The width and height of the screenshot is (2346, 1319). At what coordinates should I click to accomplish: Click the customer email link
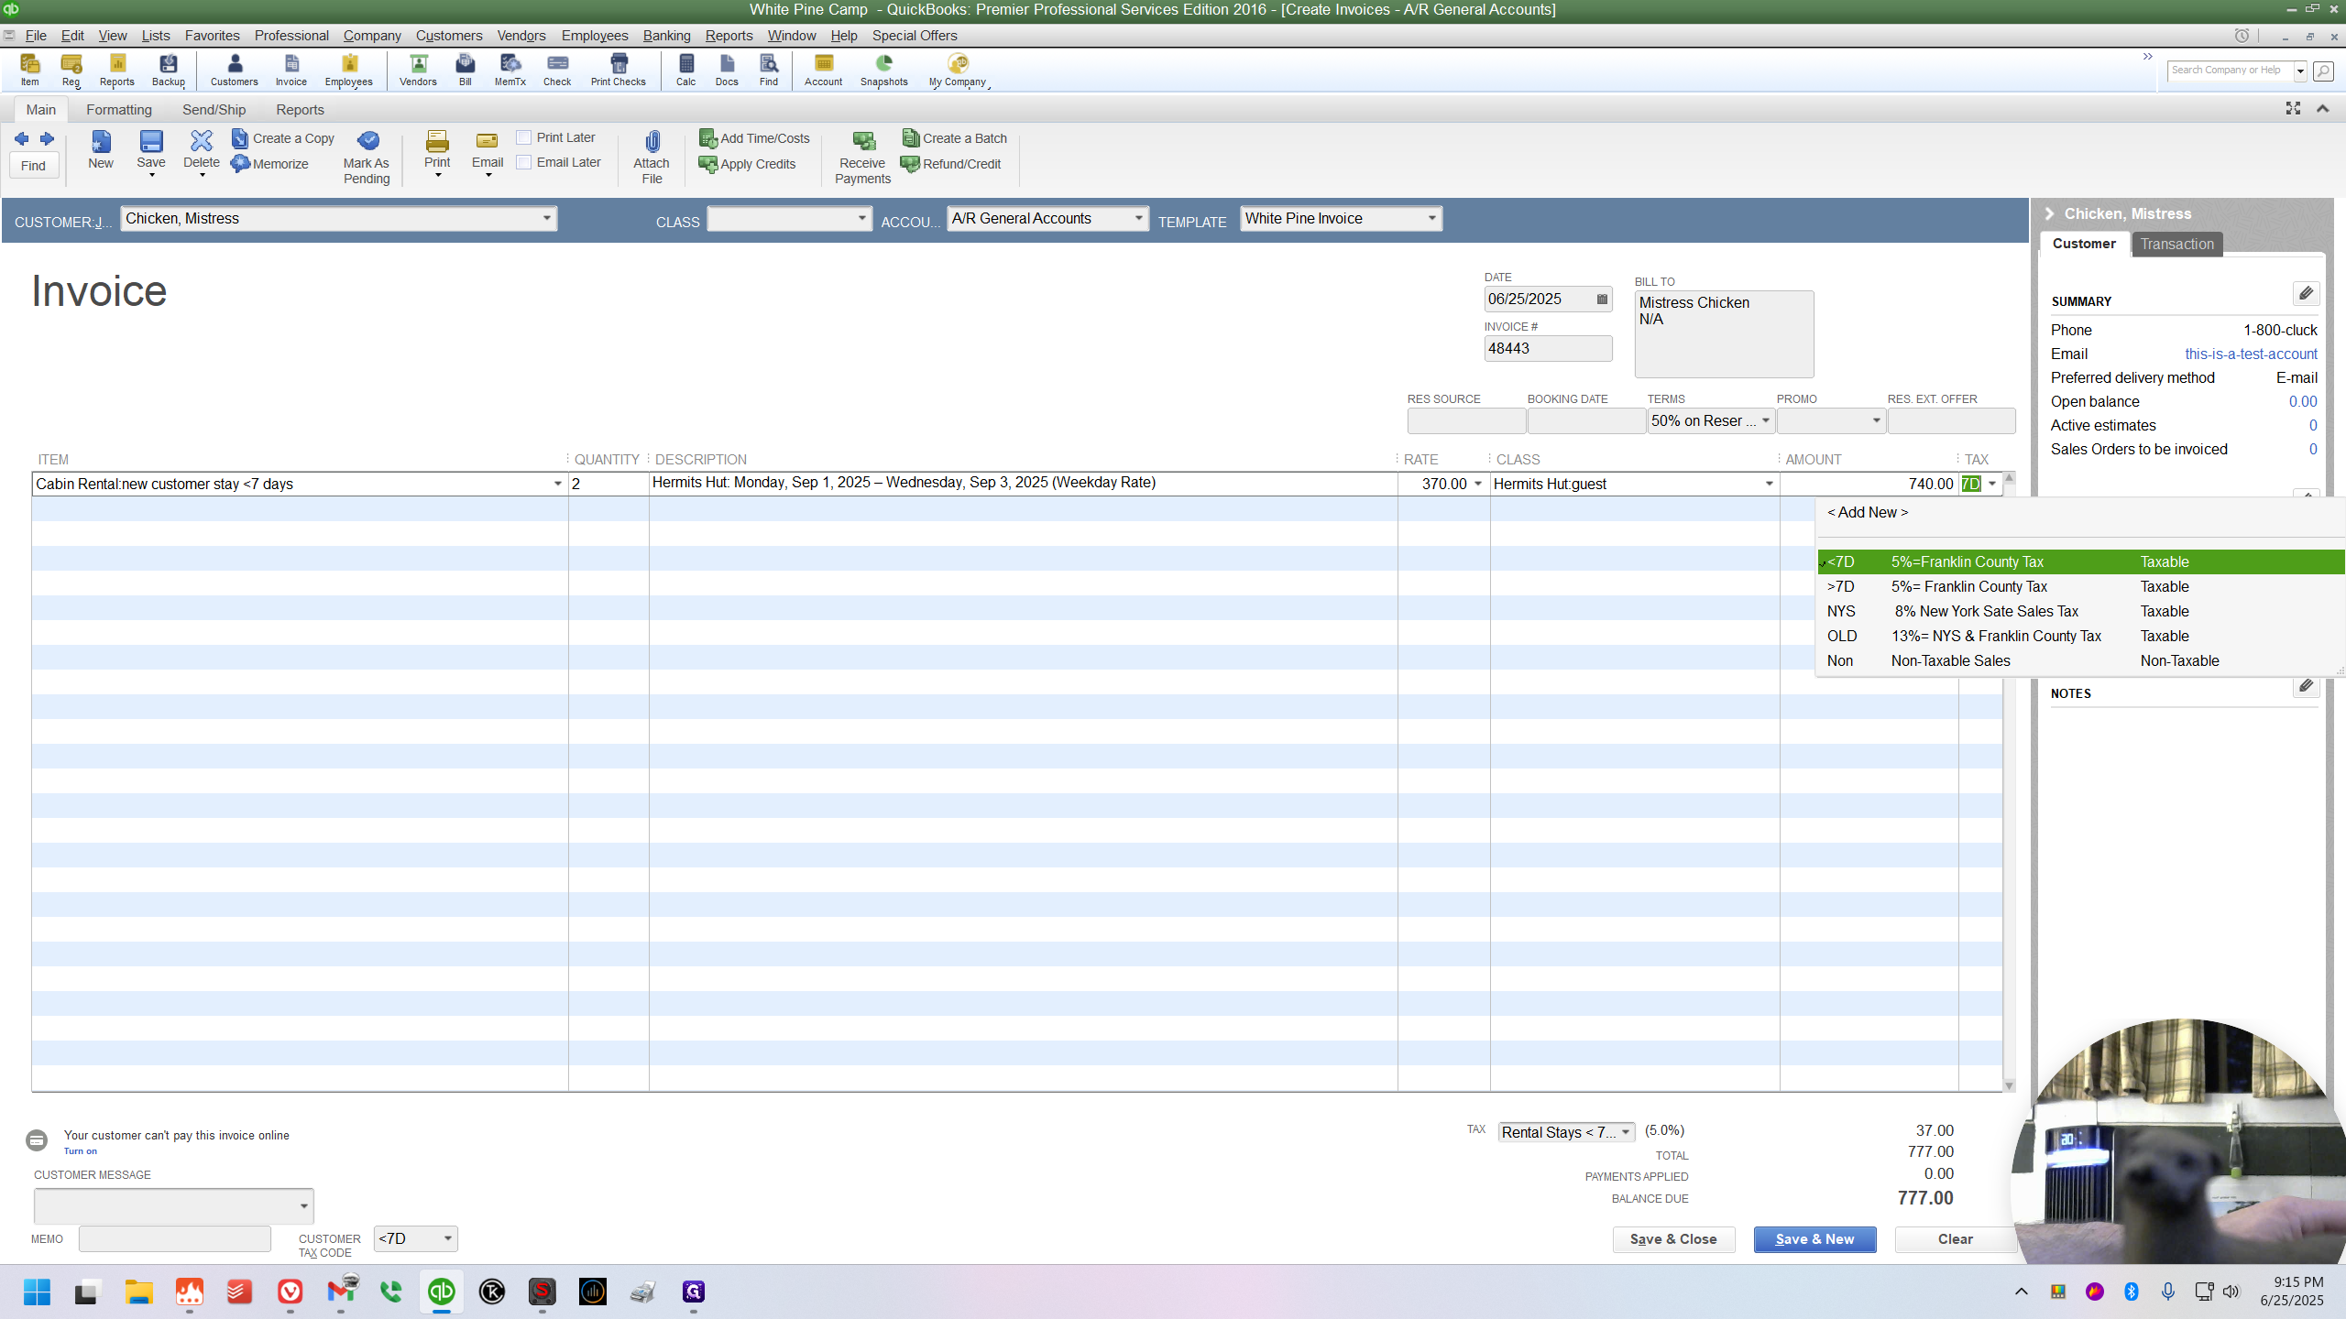tap(2251, 354)
